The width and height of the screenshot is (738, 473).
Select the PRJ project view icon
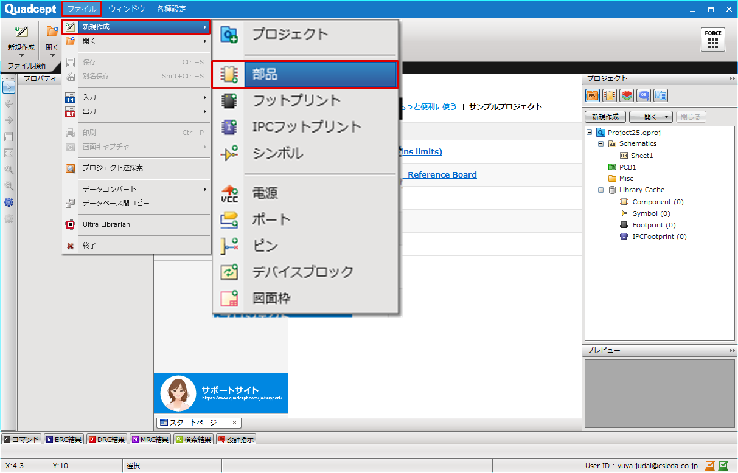(x=592, y=95)
